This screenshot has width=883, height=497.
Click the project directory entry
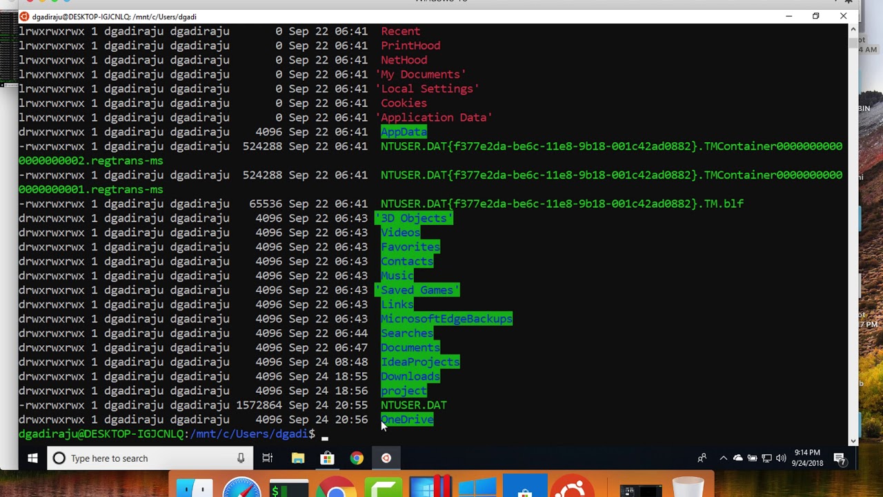click(x=404, y=391)
